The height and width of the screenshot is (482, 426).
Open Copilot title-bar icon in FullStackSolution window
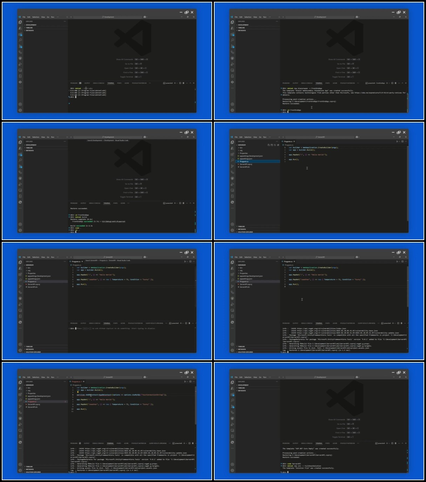coord(357,377)
